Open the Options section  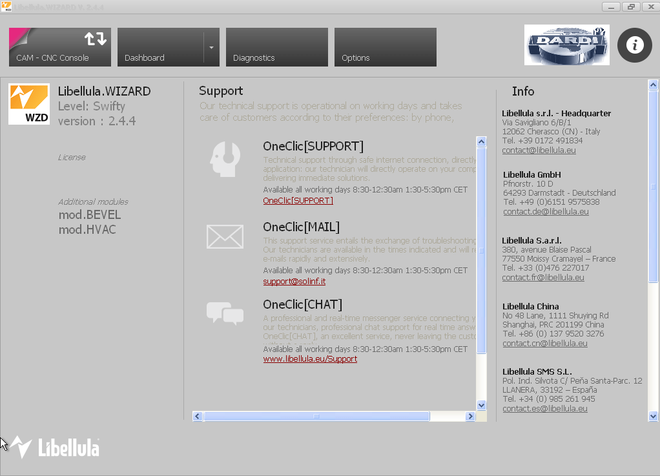pos(385,47)
